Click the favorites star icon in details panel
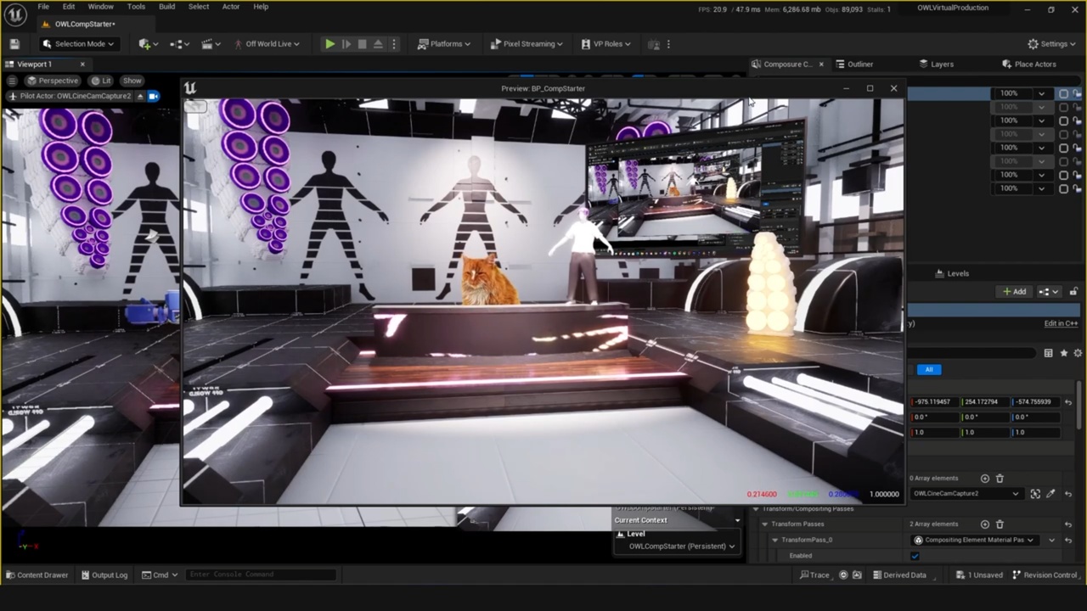This screenshot has height=611, width=1087. click(1063, 353)
